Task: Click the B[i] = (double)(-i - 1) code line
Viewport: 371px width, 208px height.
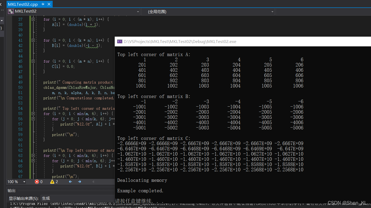Action: coord(77,46)
